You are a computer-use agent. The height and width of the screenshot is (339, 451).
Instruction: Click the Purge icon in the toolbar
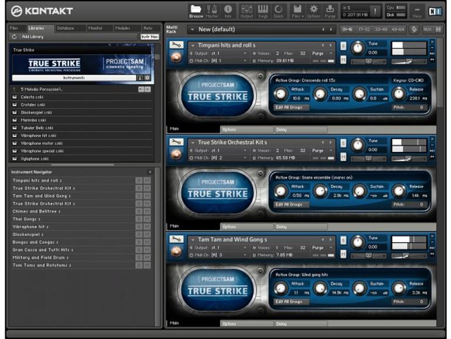tap(330, 11)
